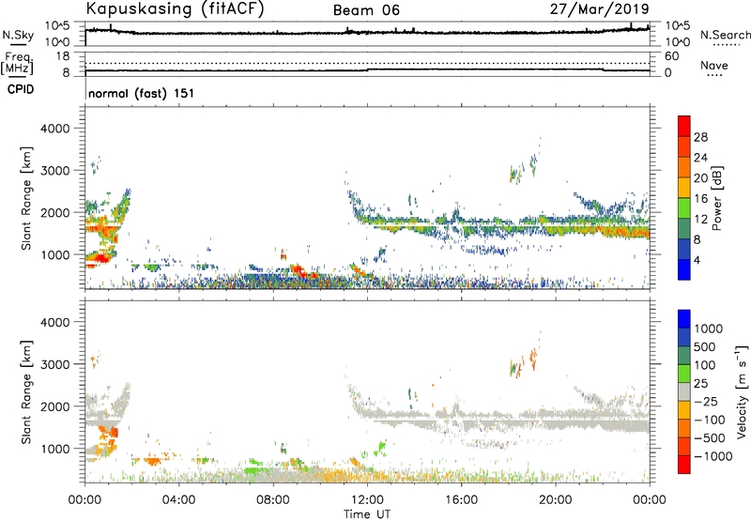Click the -25 tick on velocity colorbar
Screen dimensions: 751x520
(706, 401)
